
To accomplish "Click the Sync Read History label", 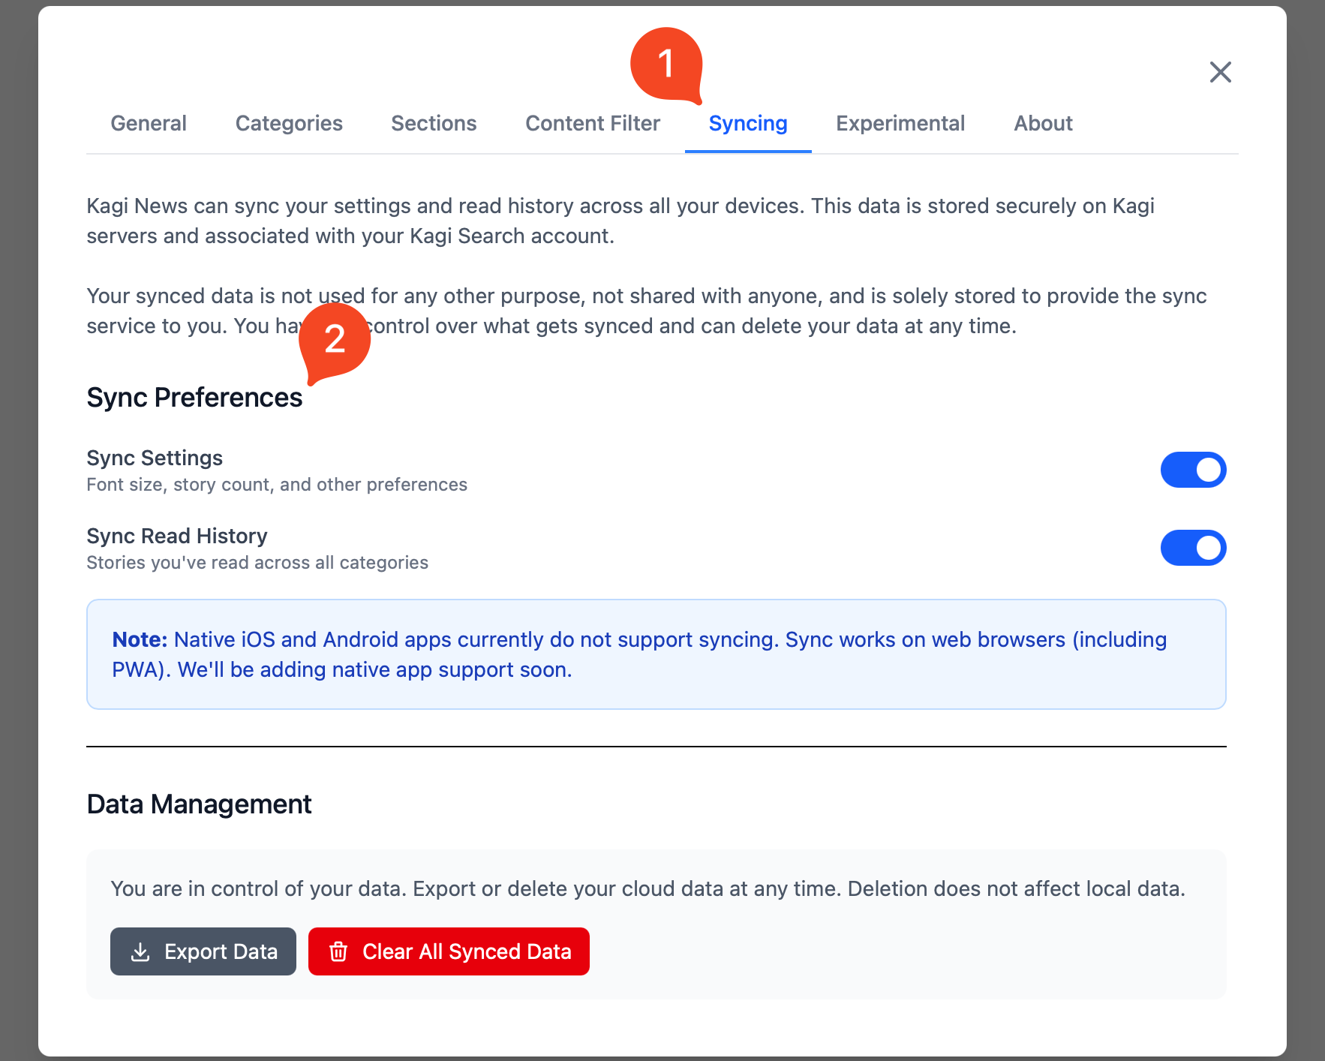I will tap(177, 536).
